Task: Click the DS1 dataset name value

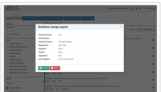Action: tap(60, 35)
